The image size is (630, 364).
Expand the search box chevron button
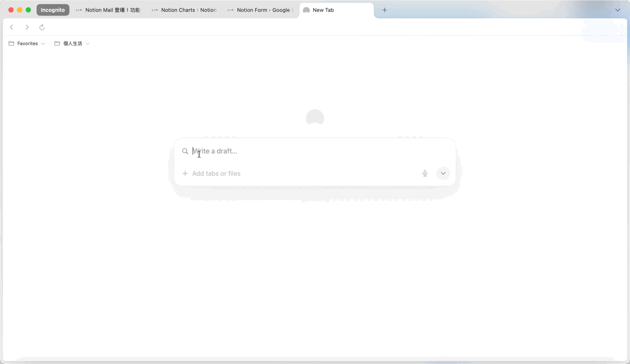pos(443,174)
